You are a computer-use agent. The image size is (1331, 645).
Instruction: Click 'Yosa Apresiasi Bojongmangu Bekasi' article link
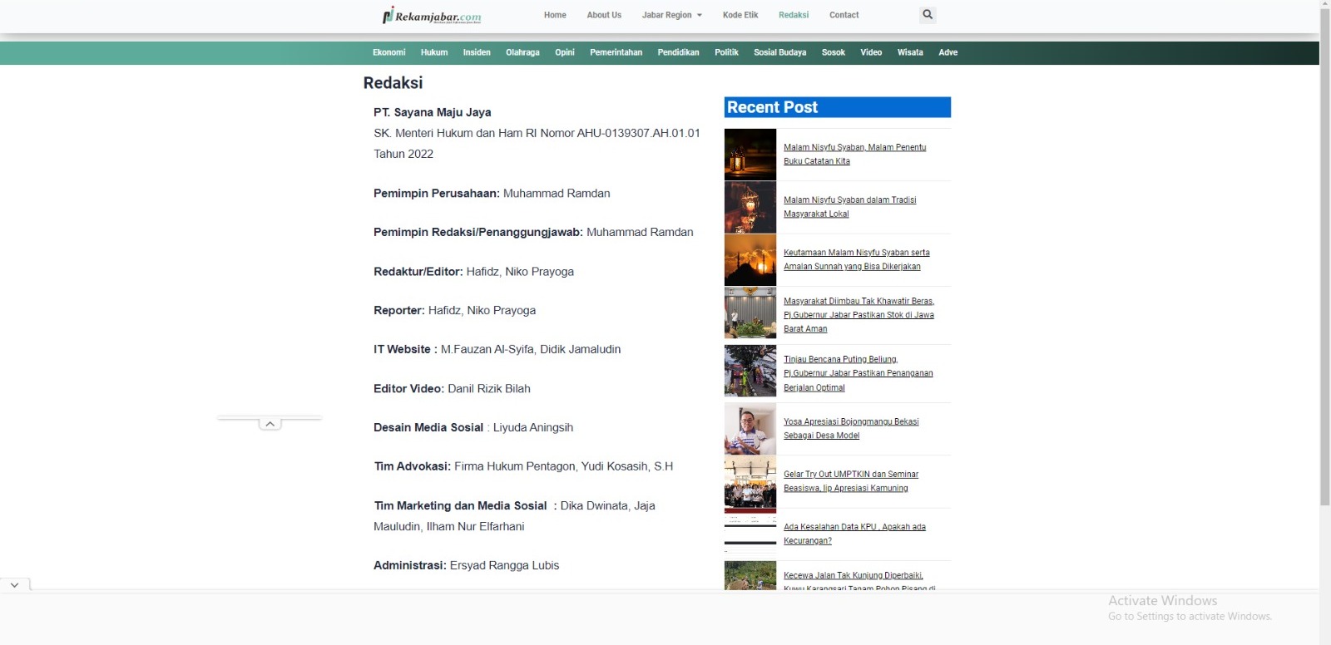(x=851, y=422)
